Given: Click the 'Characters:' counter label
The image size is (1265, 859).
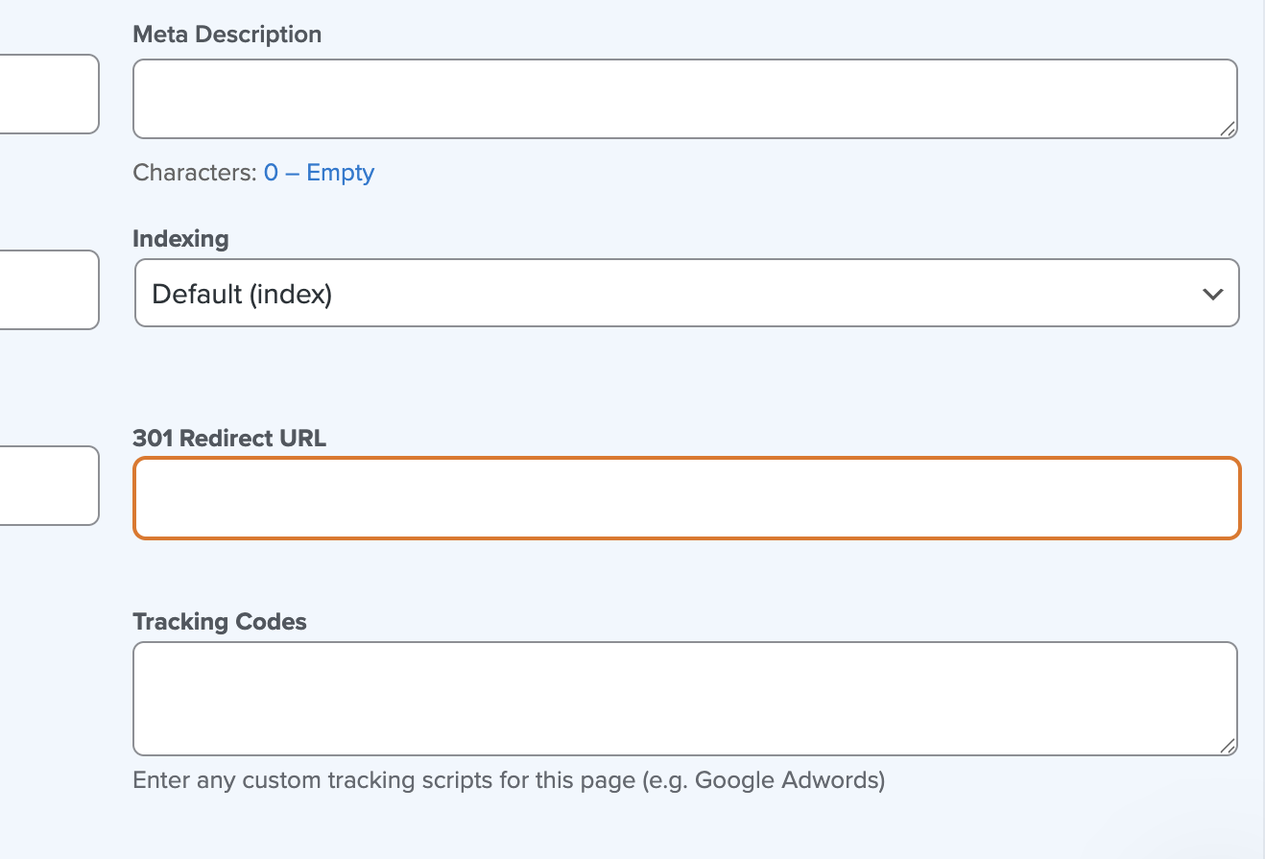Looking at the screenshot, I should point(195,173).
